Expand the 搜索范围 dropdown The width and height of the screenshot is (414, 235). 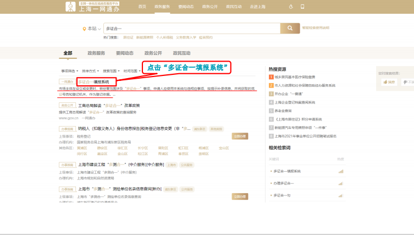click(x=111, y=71)
